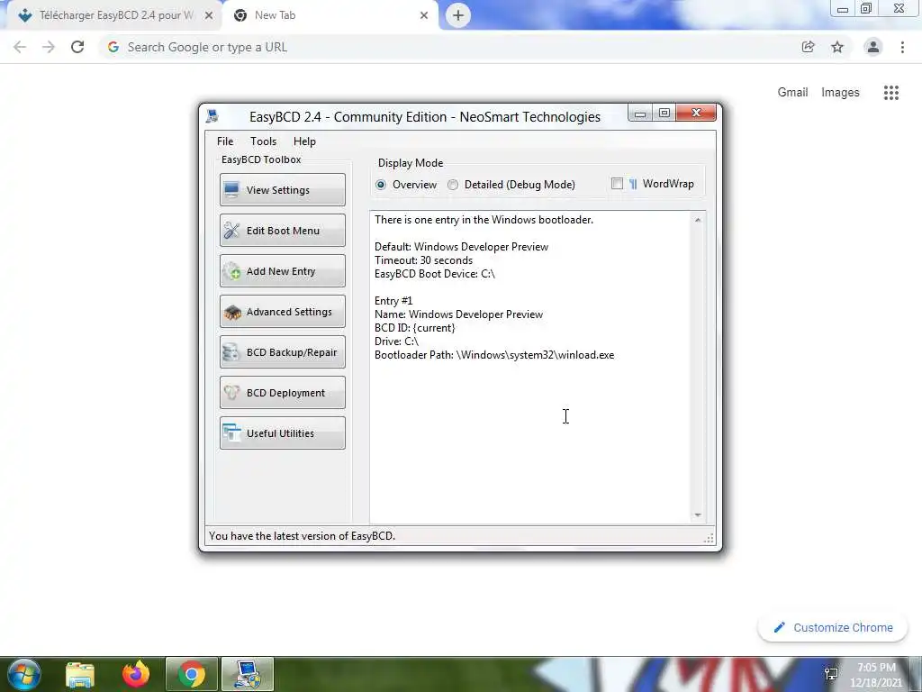
Task: Open View Settings in EasyBCD Toolbox
Action: 282,189
